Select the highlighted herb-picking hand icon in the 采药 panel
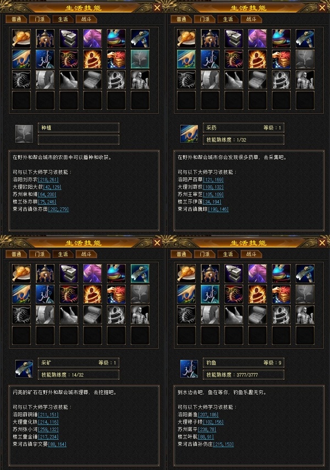 pos(186,59)
